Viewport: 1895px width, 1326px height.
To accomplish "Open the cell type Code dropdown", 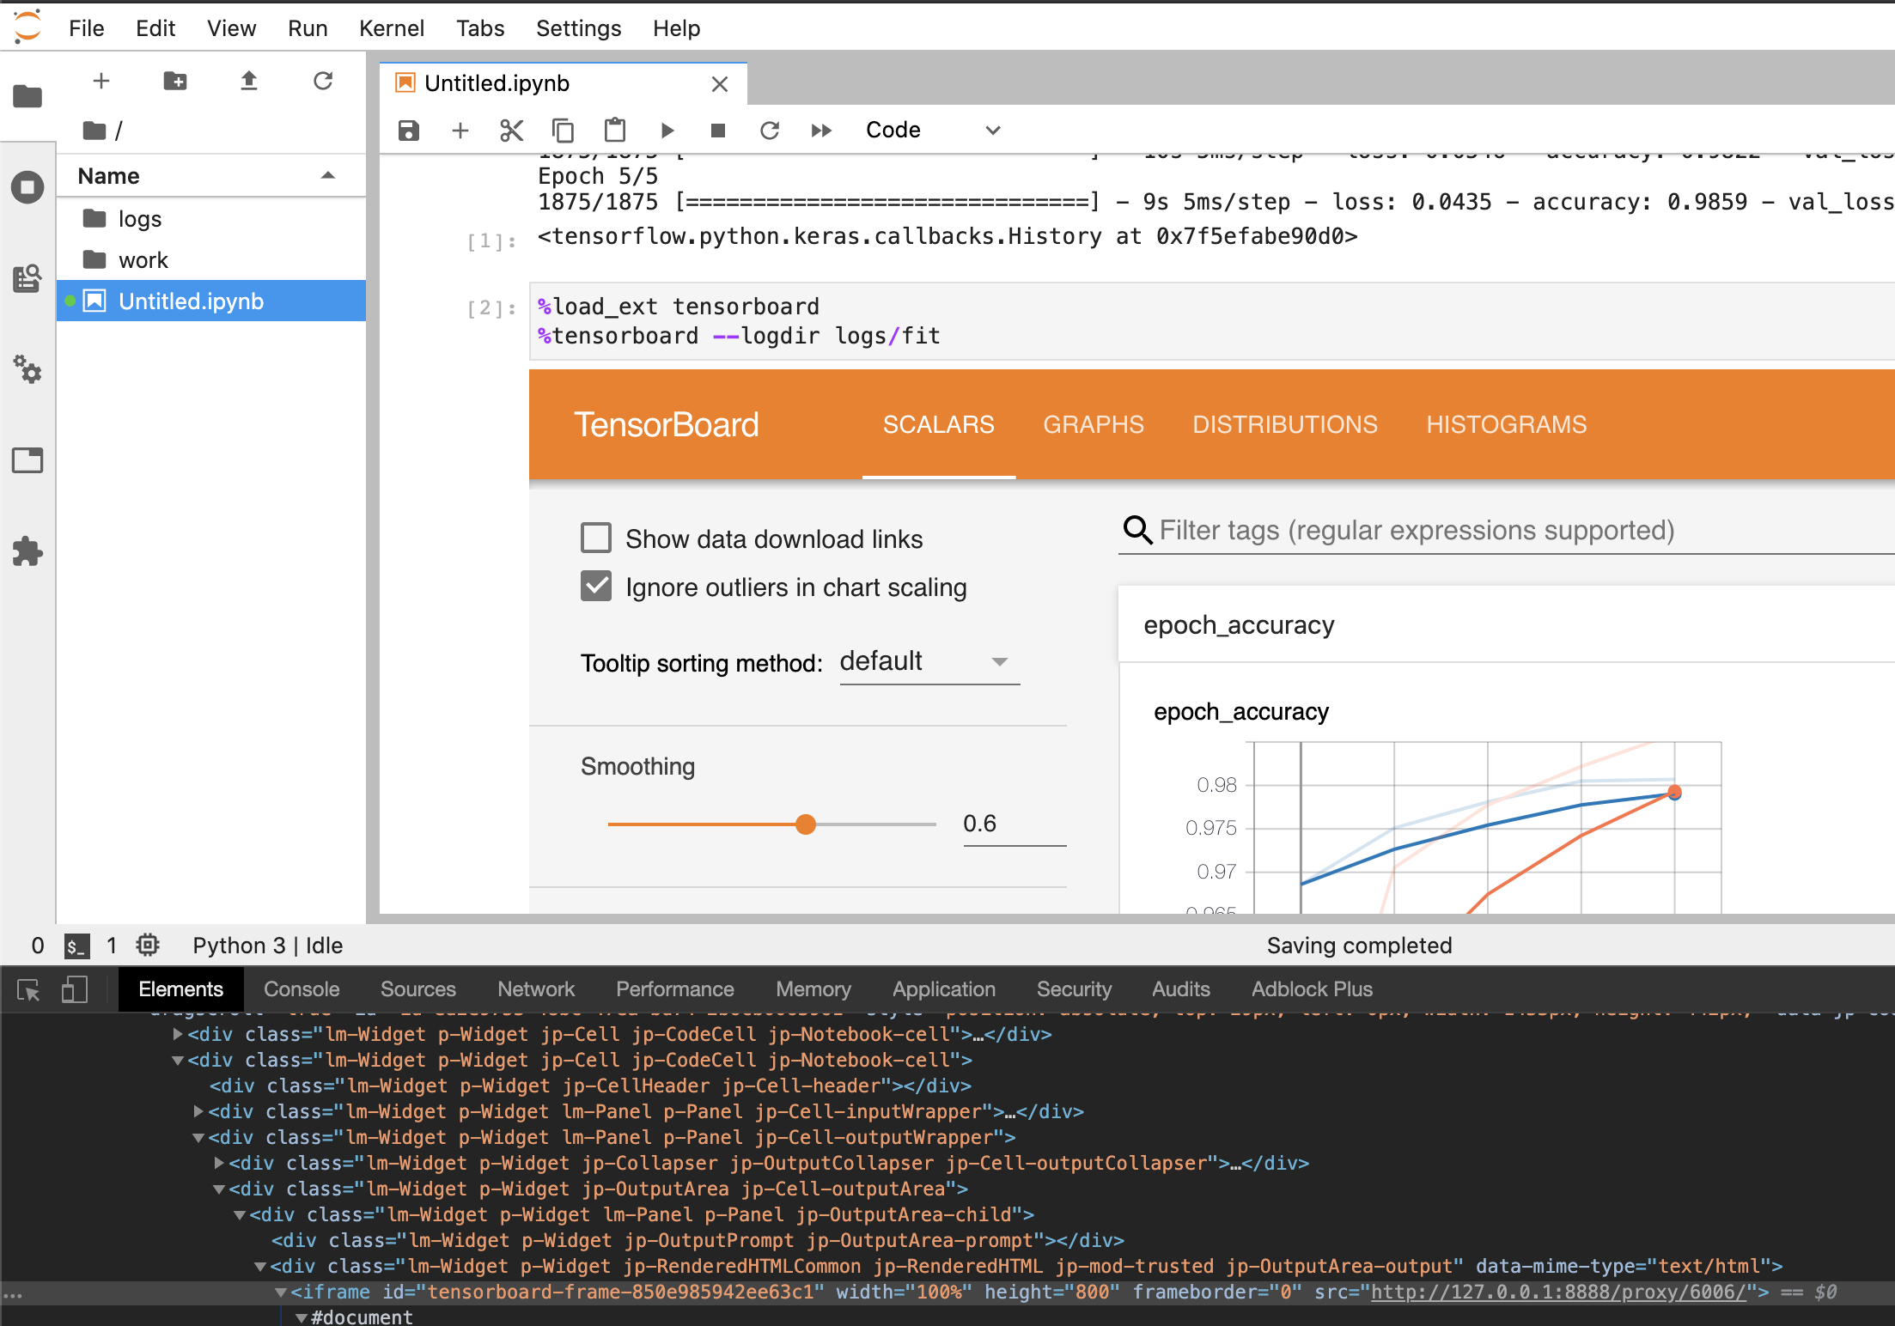I will 934,131.
